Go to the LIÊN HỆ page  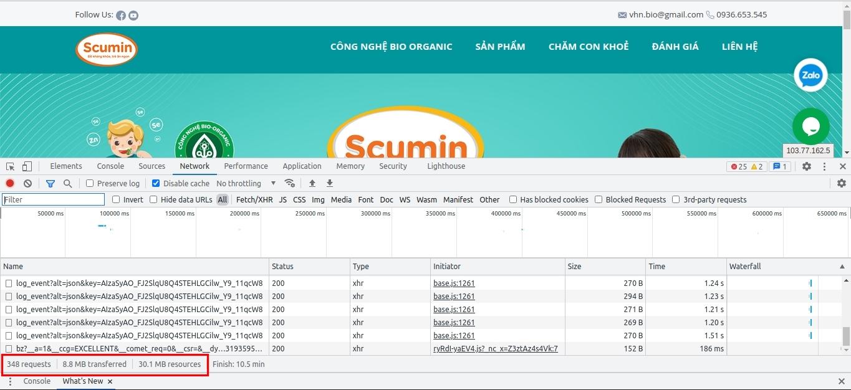pos(740,47)
